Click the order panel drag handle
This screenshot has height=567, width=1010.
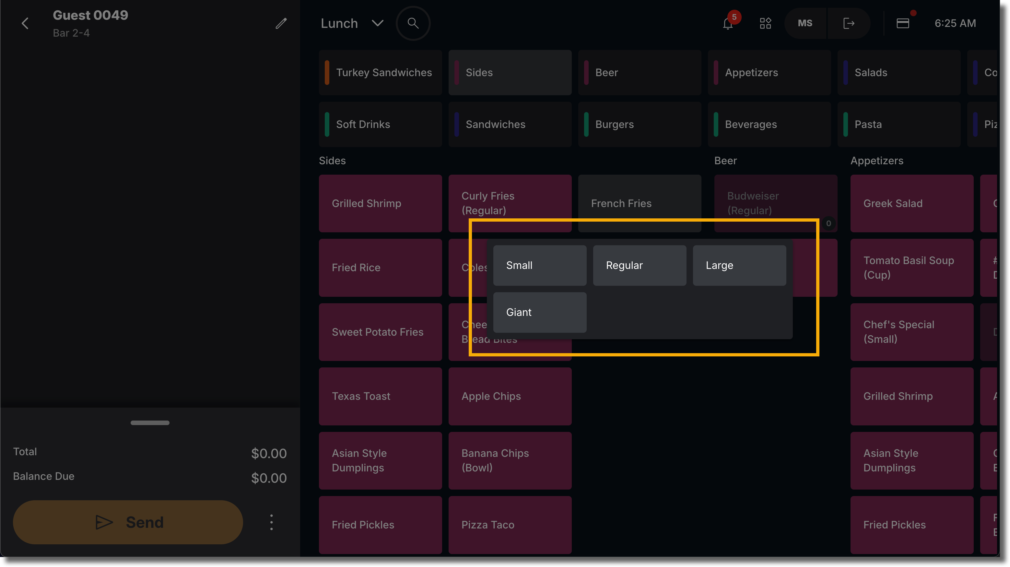[x=150, y=422]
